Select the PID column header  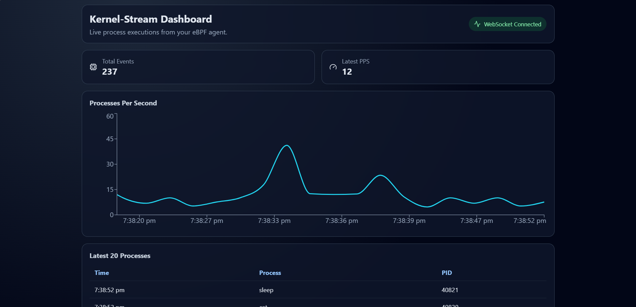447,273
